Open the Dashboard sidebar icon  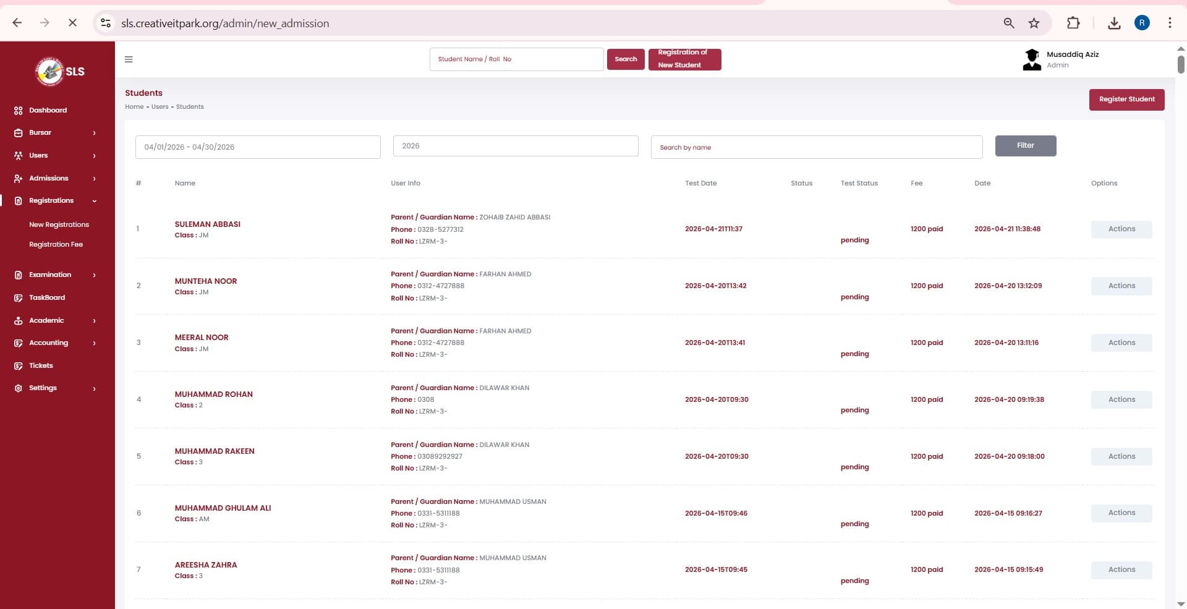(18, 111)
